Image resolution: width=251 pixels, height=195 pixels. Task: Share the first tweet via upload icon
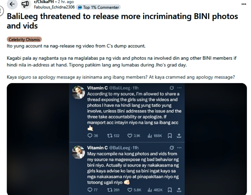pyautogui.click(x=179, y=136)
